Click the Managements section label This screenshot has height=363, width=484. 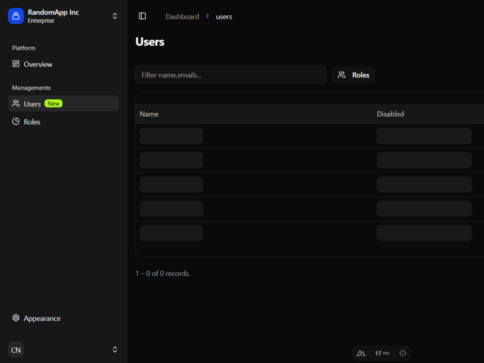(x=31, y=88)
